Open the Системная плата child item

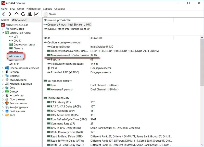click(24, 44)
